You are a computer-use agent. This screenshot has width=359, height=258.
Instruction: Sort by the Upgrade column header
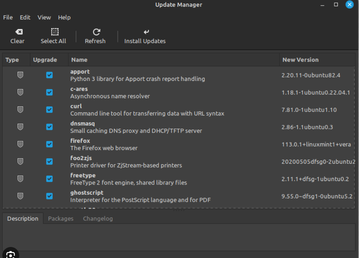click(49, 60)
